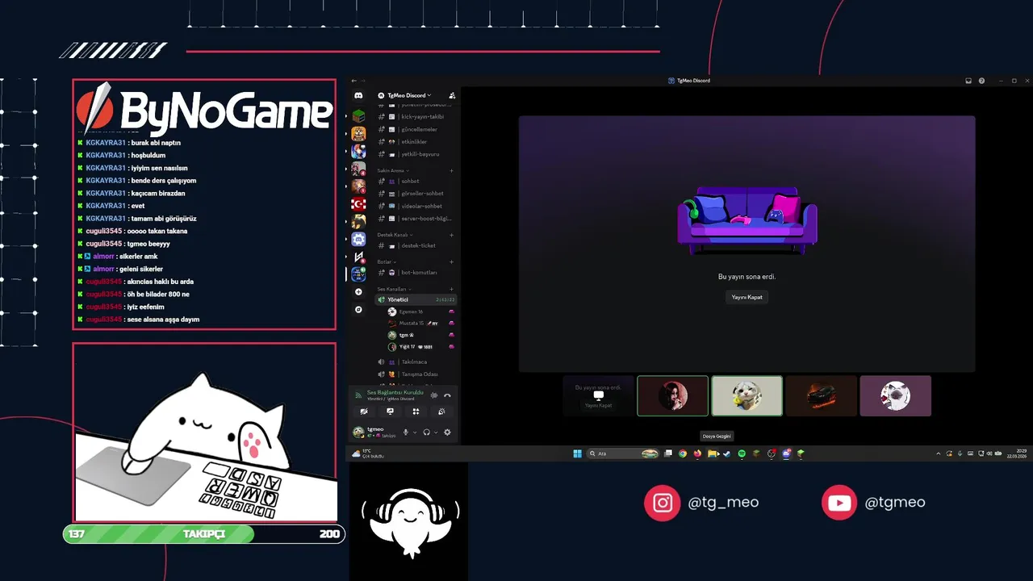
Task: Open the görseller-sohbet channel
Action: (416, 194)
